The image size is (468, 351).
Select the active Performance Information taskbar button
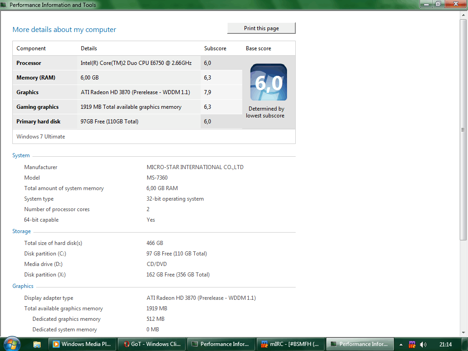(x=360, y=344)
